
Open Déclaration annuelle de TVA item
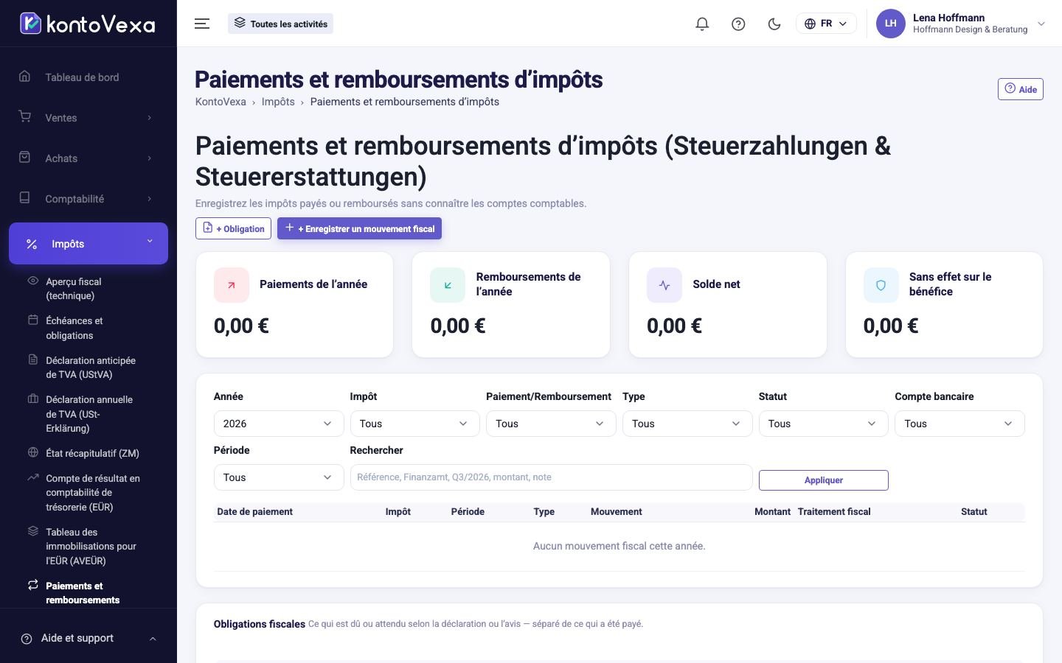click(x=88, y=414)
